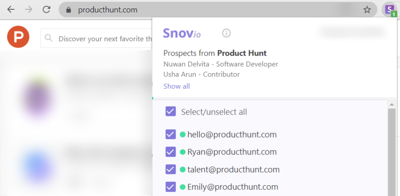
Task: Click the Show all prospects link
Action: click(x=177, y=86)
